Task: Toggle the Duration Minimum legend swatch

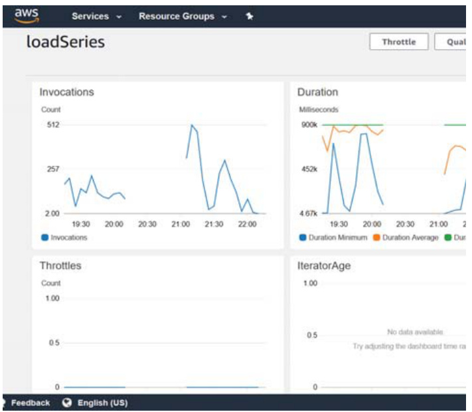Action: 303,238
